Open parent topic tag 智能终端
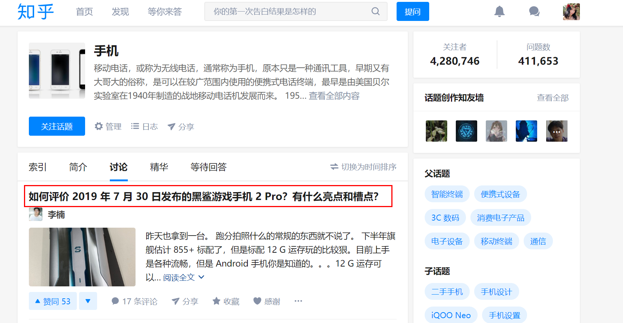The image size is (623, 323). tap(447, 194)
